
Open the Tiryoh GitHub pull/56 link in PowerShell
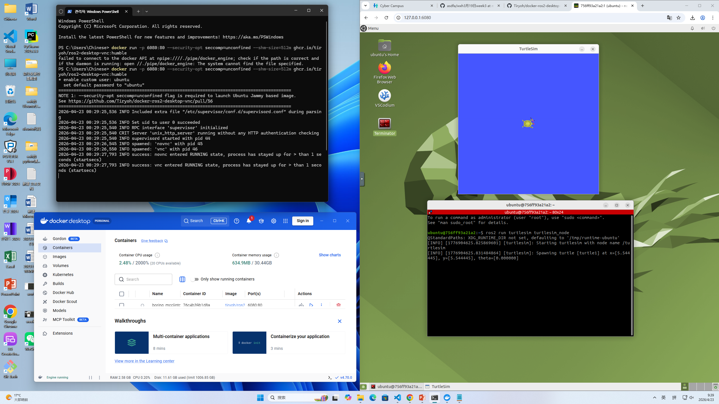(x=140, y=101)
